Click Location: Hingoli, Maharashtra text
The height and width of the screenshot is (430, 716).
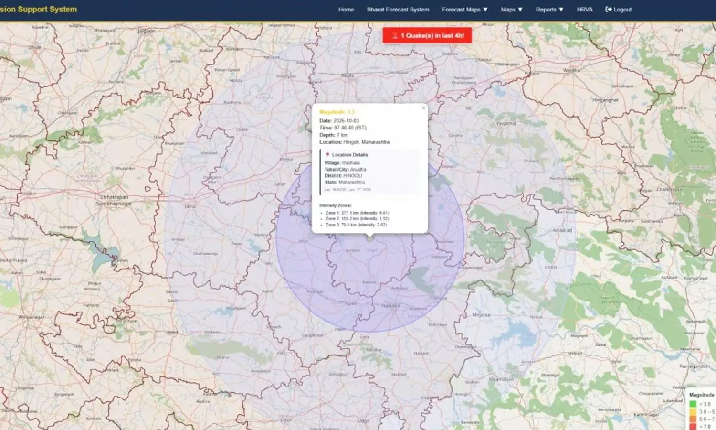pyautogui.click(x=354, y=142)
